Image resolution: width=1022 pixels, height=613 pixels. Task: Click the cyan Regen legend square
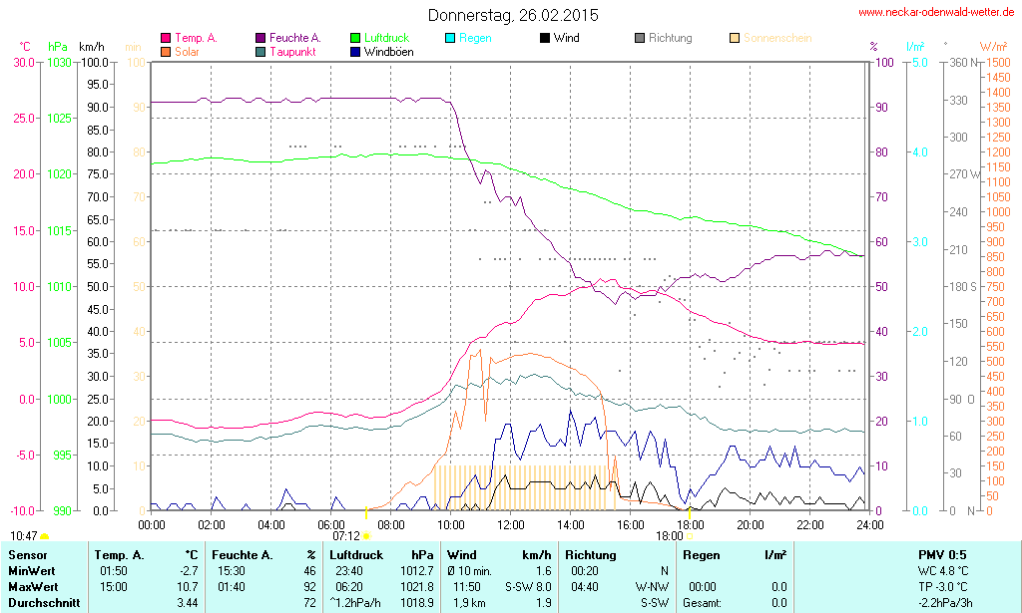pos(450,39)
